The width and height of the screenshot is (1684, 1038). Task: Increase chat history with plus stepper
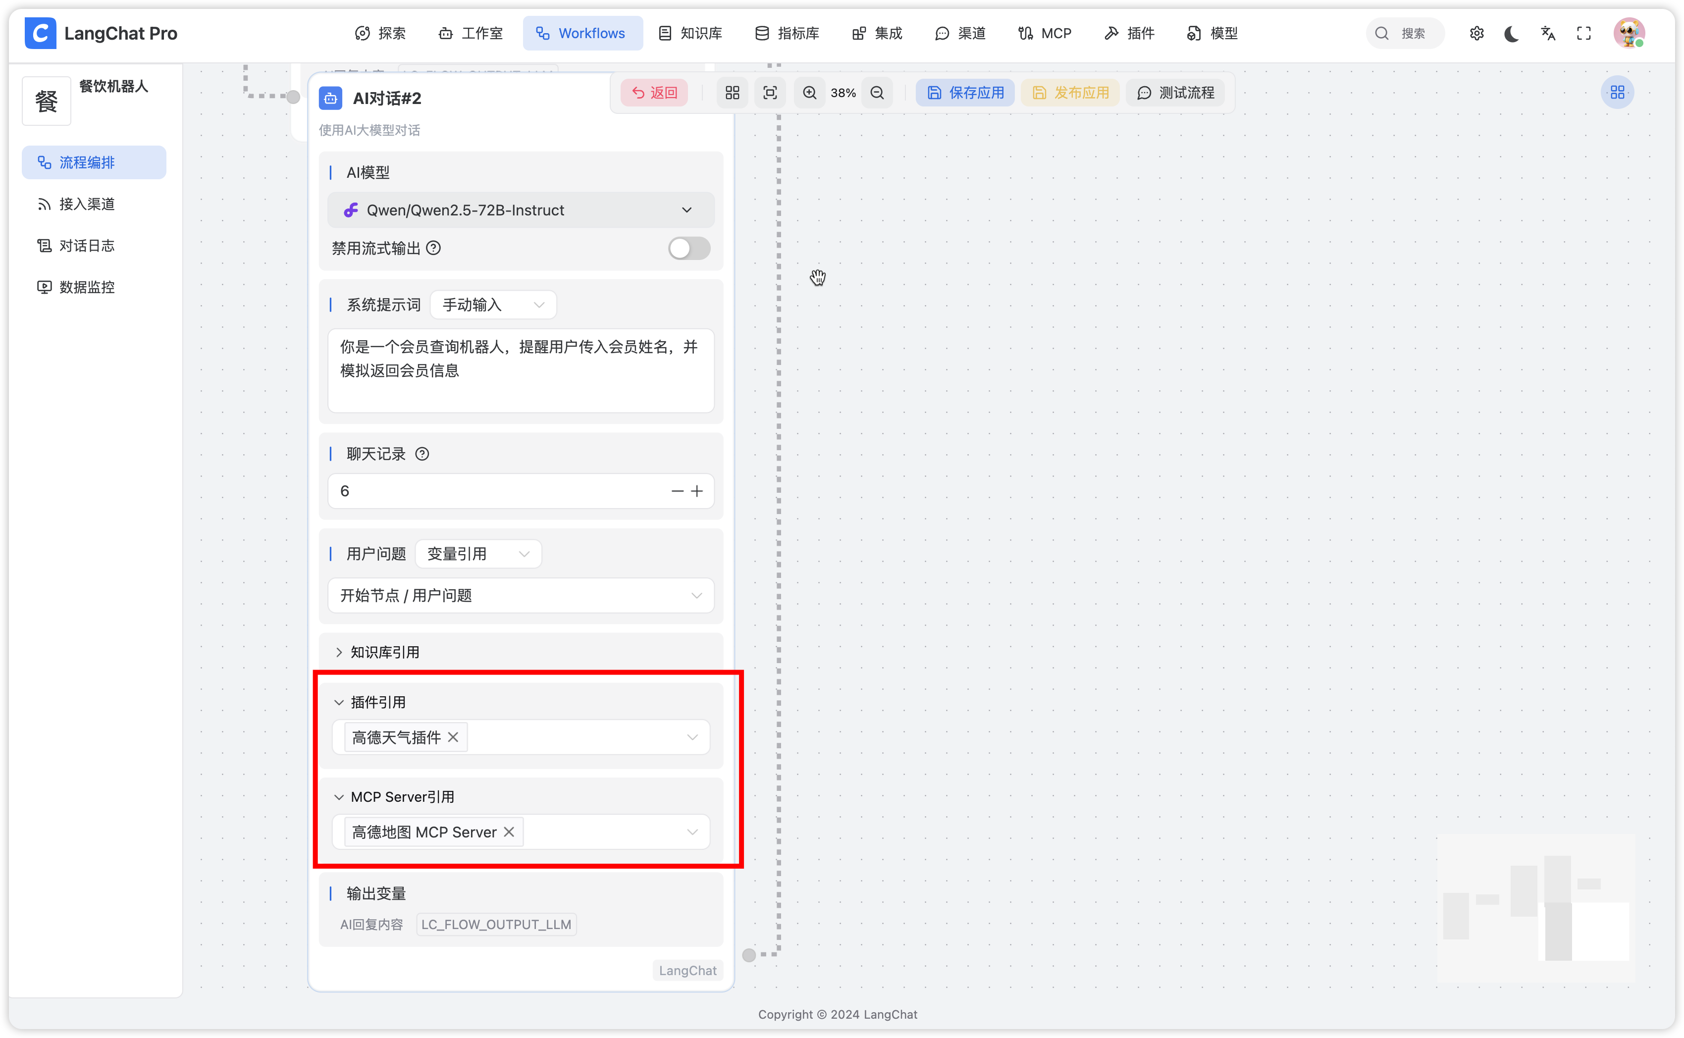click(x=697, y=491)
